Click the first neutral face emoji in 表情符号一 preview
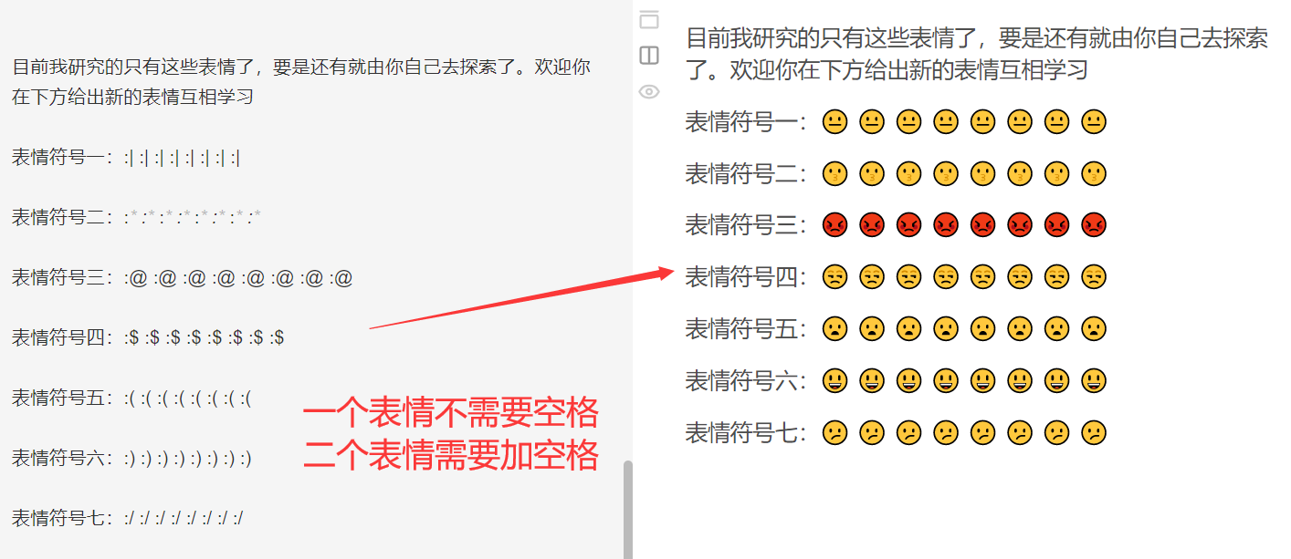 coord(834,121)
